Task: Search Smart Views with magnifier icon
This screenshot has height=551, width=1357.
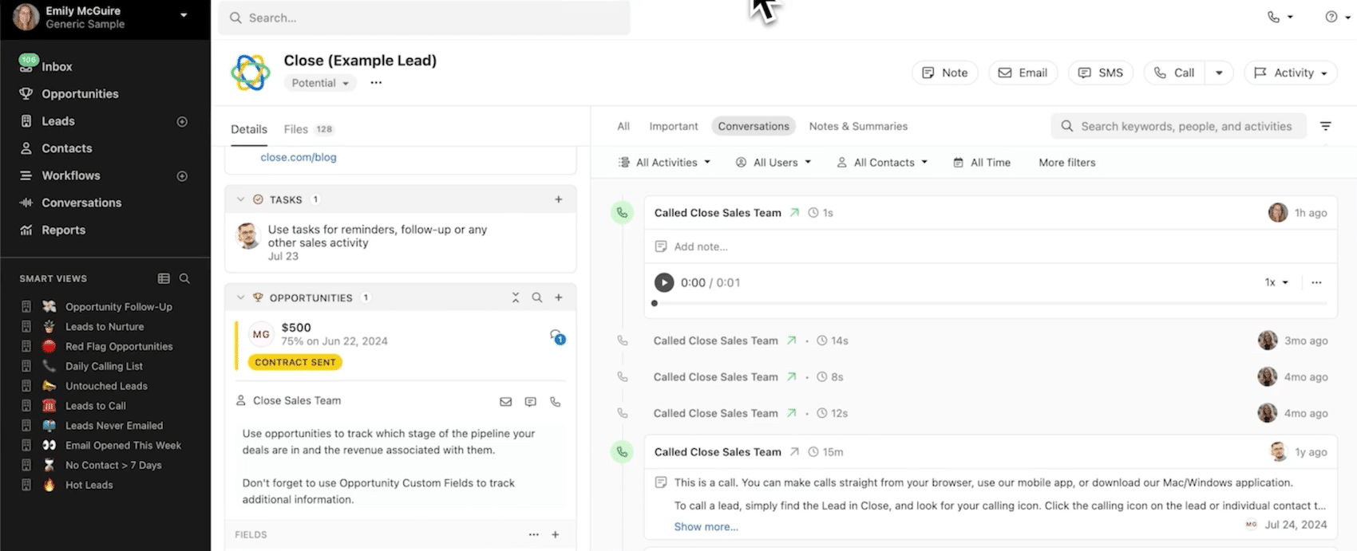Action: pyautogui.click(x=184, y=278)
